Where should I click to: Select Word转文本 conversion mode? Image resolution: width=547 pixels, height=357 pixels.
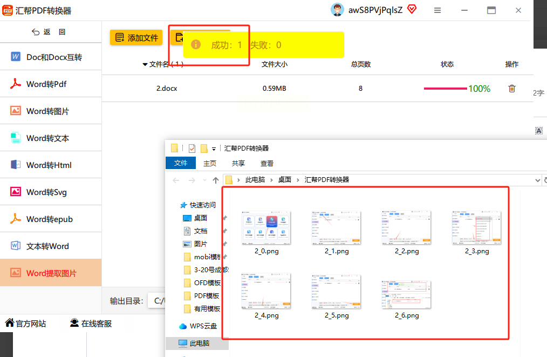[x=51, y=138]
